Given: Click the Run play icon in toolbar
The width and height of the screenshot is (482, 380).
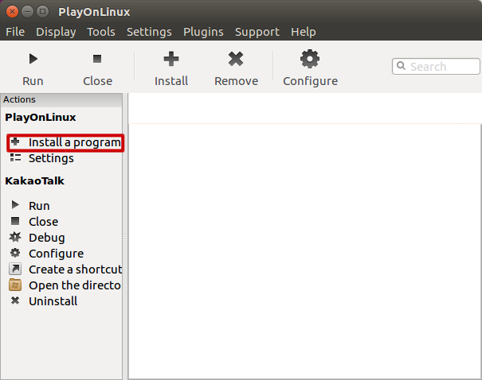Looking at the screenshot, I should [33, 59].
